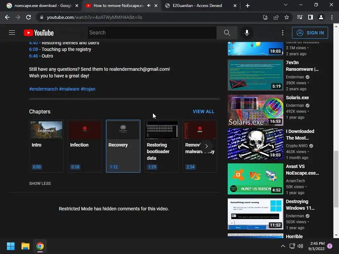The height and width of the screenshot is (254, 339).
Task: Open Windows Start menu
Action: click(11, 246)
